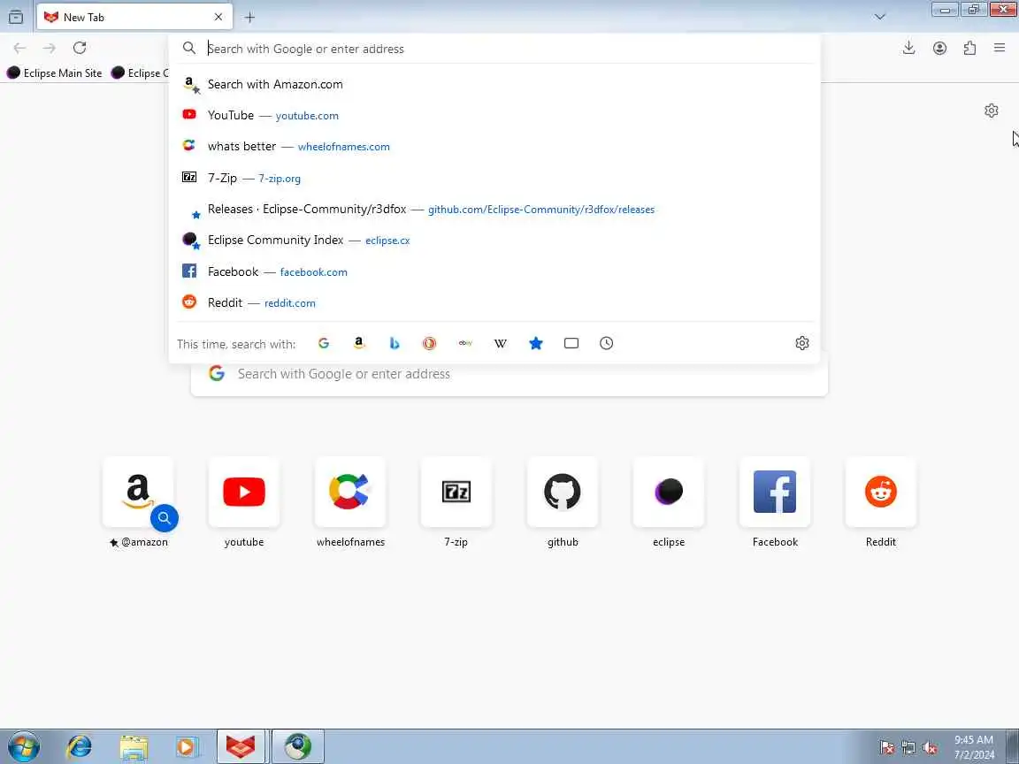Close the New Tab tab
The height and width of the screenshot is (764, 1019).
218,17
